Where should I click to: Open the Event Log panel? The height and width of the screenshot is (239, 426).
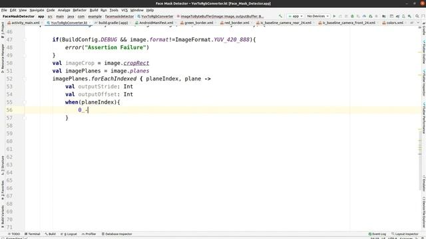coord(377,234)
